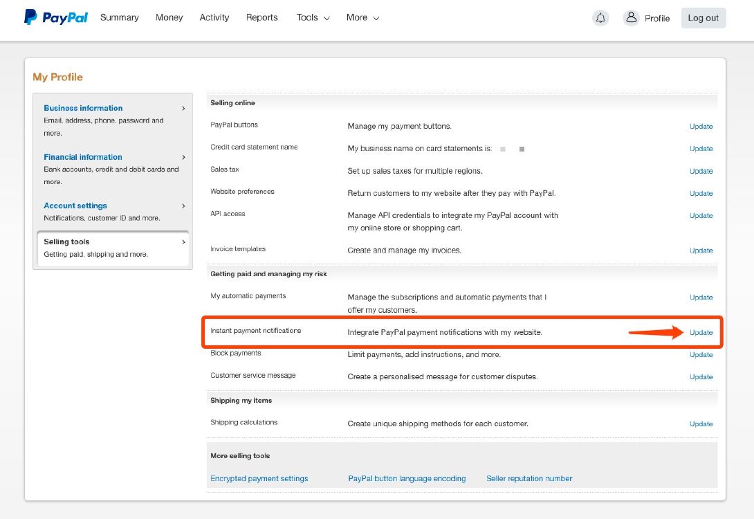The image size is (754, 519).
Task: Open Account settings section
Action: click(75, 206)
